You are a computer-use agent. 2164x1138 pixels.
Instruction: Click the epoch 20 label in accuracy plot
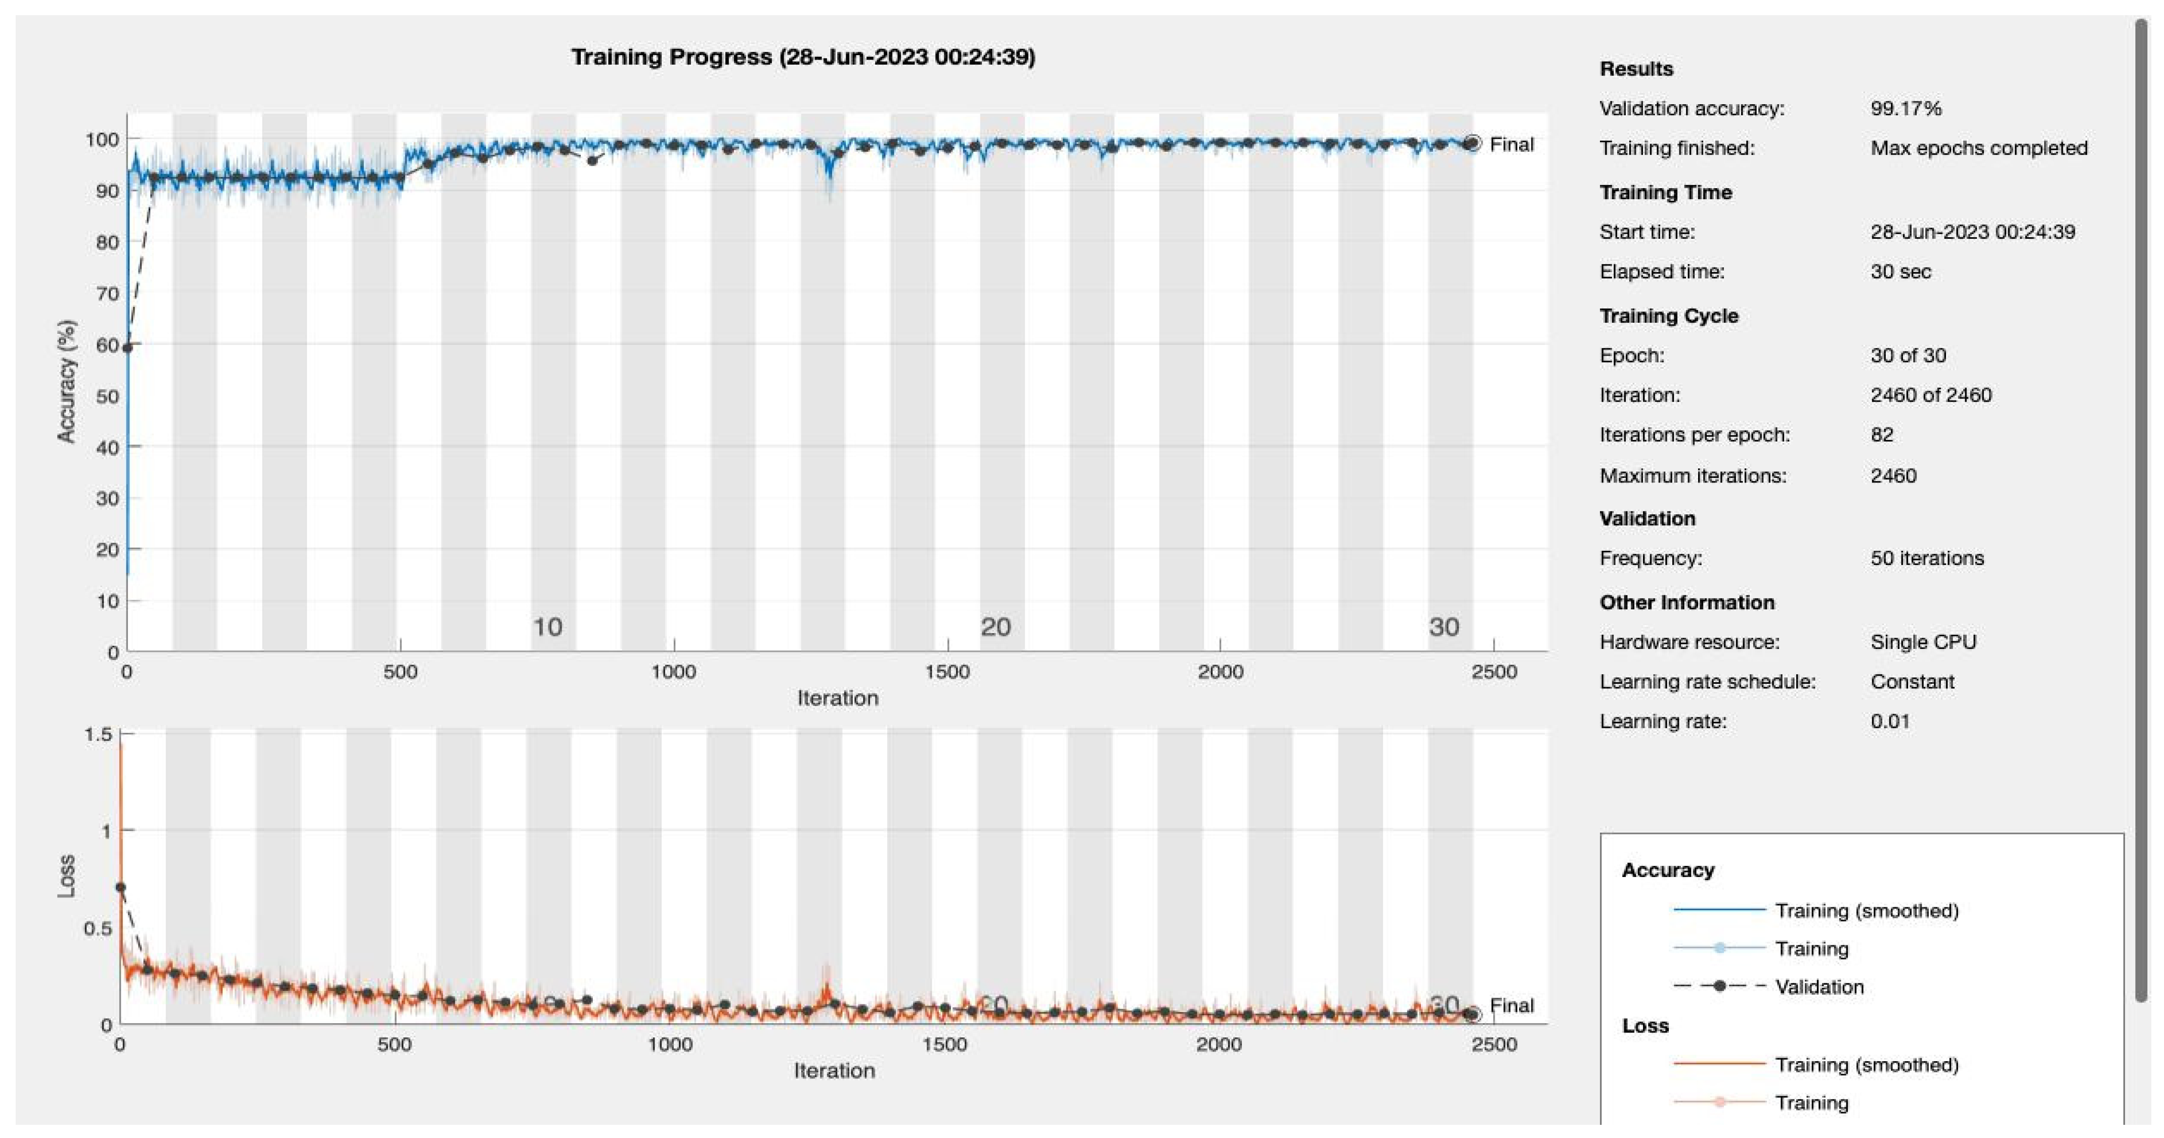996,627
